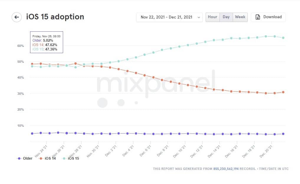Toggle the iOS 15 legend series

(x=73, y=158)
